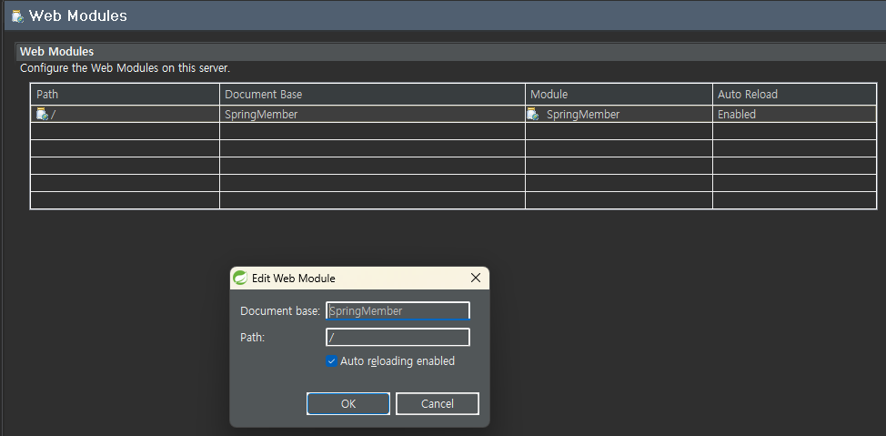This screenshot has height=436, width=886.
Task: Click the SpringMember module icon in Module column
Action: pyautogui.click(x=533, y=114)
